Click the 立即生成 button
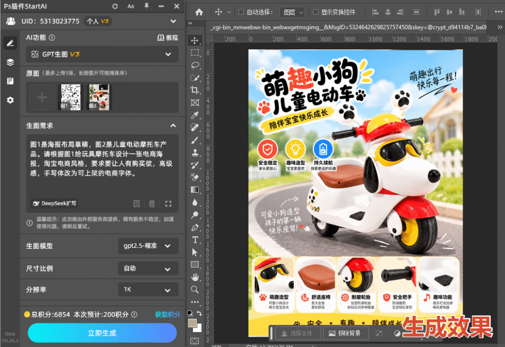Screen dimensions: 505x347 (102, 333)
